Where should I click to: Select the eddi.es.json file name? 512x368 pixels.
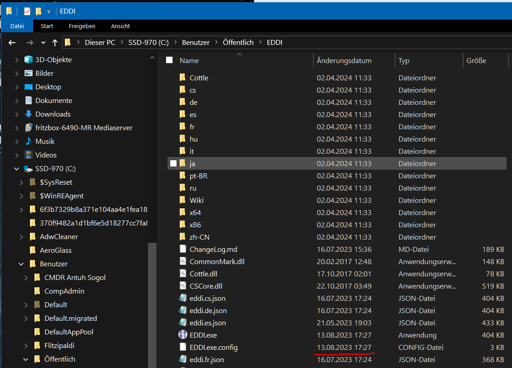click(x=208, y=323)
